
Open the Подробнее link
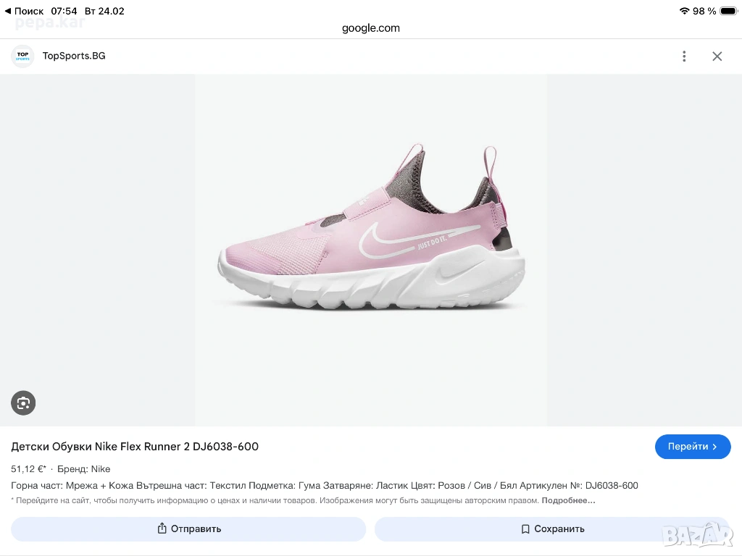pos(568,500)
